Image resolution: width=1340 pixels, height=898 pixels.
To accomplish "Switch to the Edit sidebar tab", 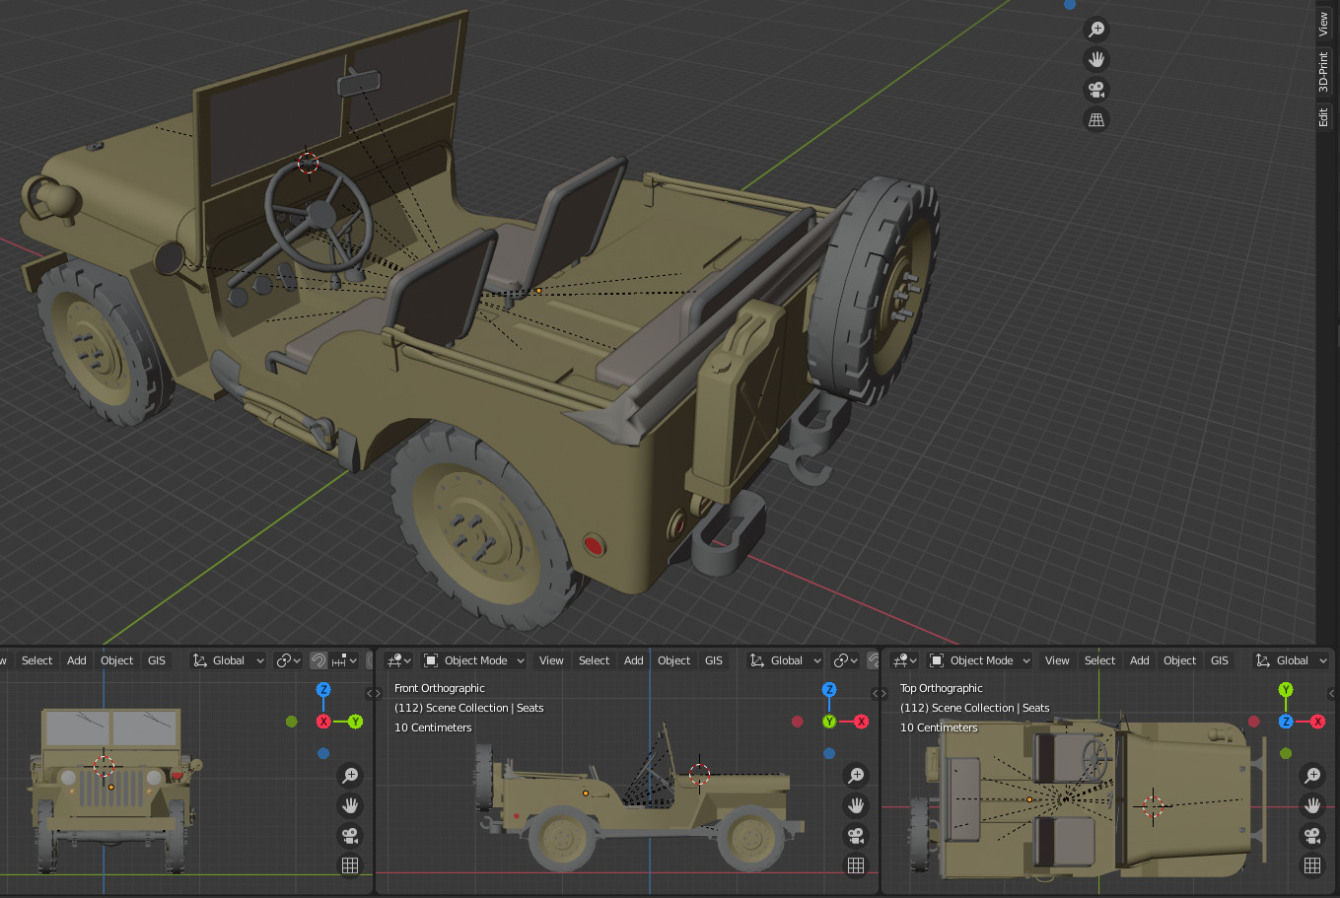I will click(1324, 117).
